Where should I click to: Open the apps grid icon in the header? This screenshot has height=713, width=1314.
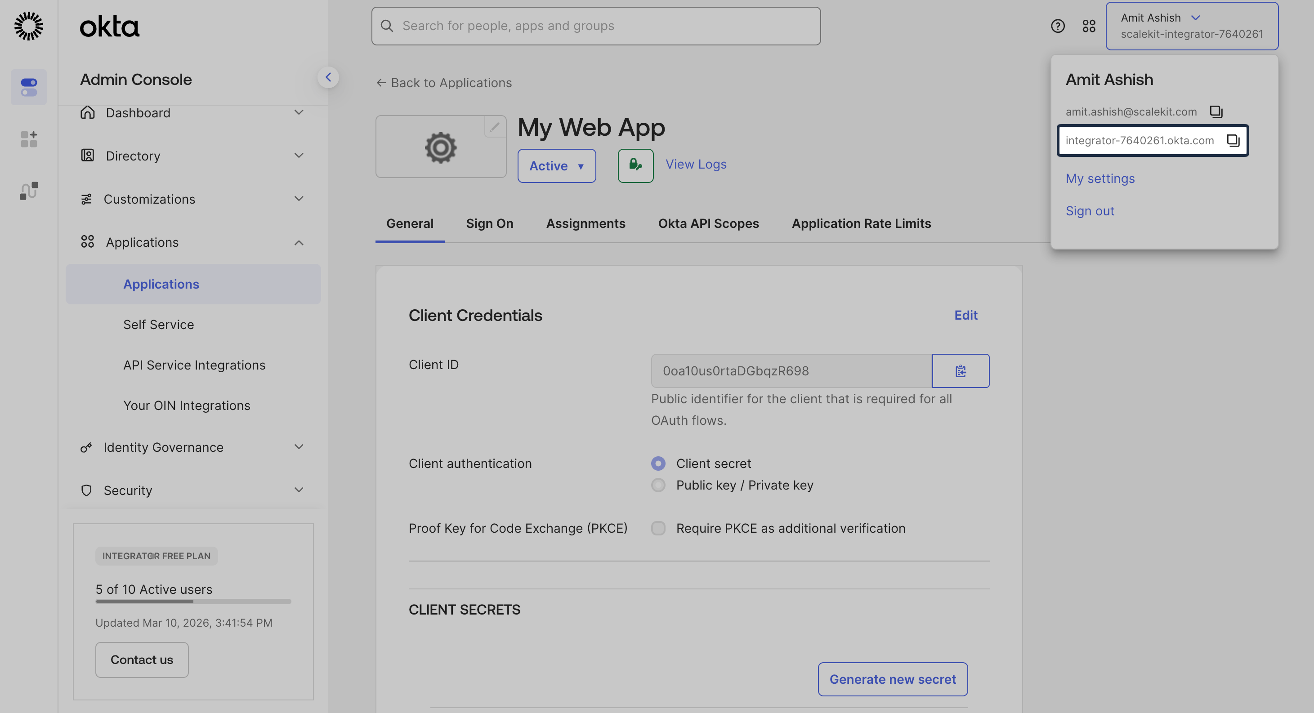1089,26
